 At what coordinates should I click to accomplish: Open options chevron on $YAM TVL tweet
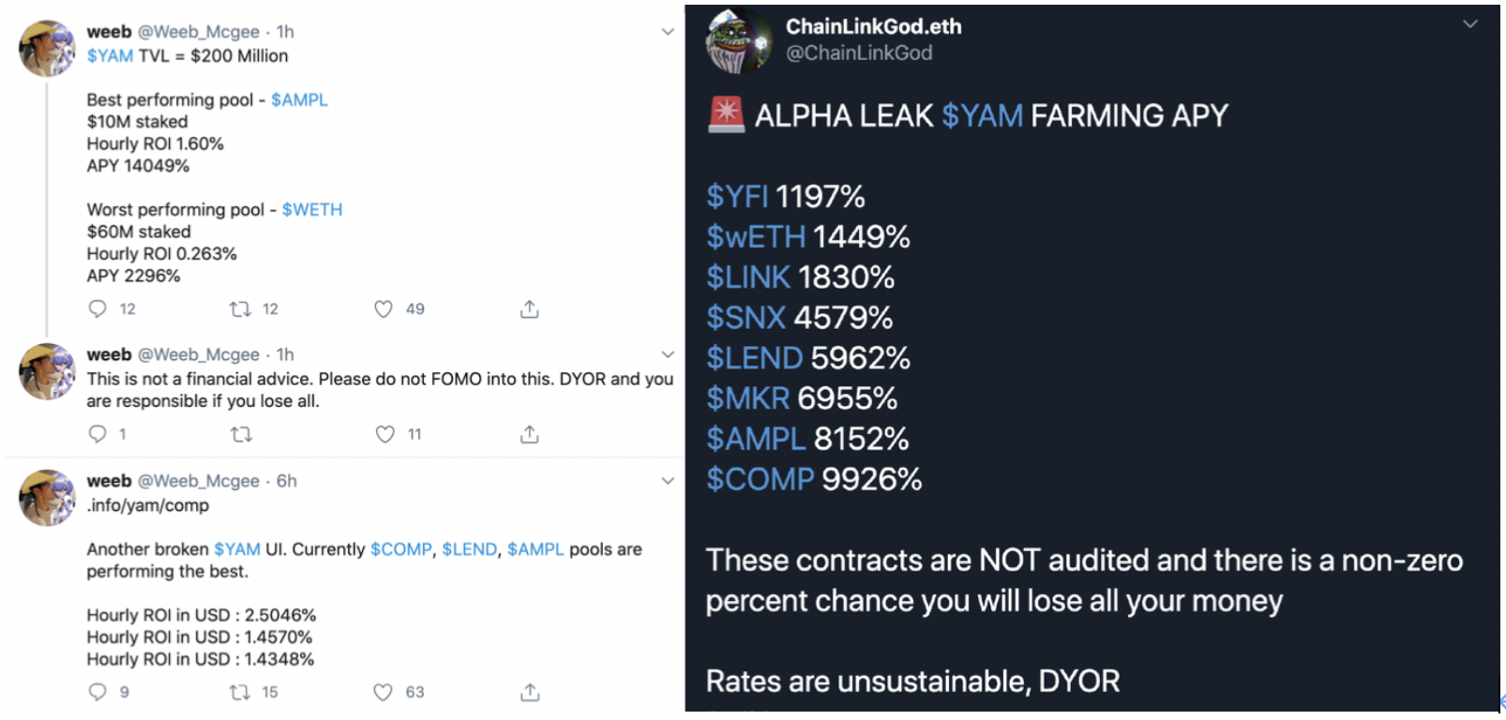(x=668, y=32)
